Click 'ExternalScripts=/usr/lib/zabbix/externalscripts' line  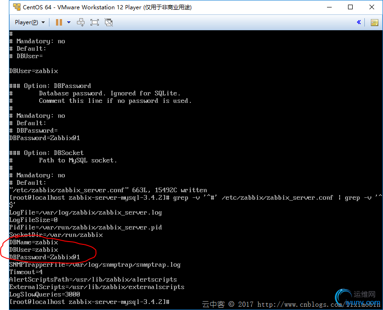coord(97,287)
